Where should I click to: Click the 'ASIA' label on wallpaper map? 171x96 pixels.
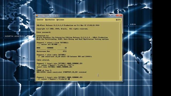pyautogui.click(x=133, y=24)
